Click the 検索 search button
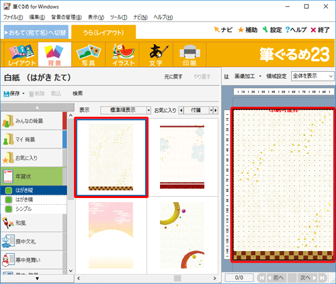The image size is (336, 284). [77, 93]
